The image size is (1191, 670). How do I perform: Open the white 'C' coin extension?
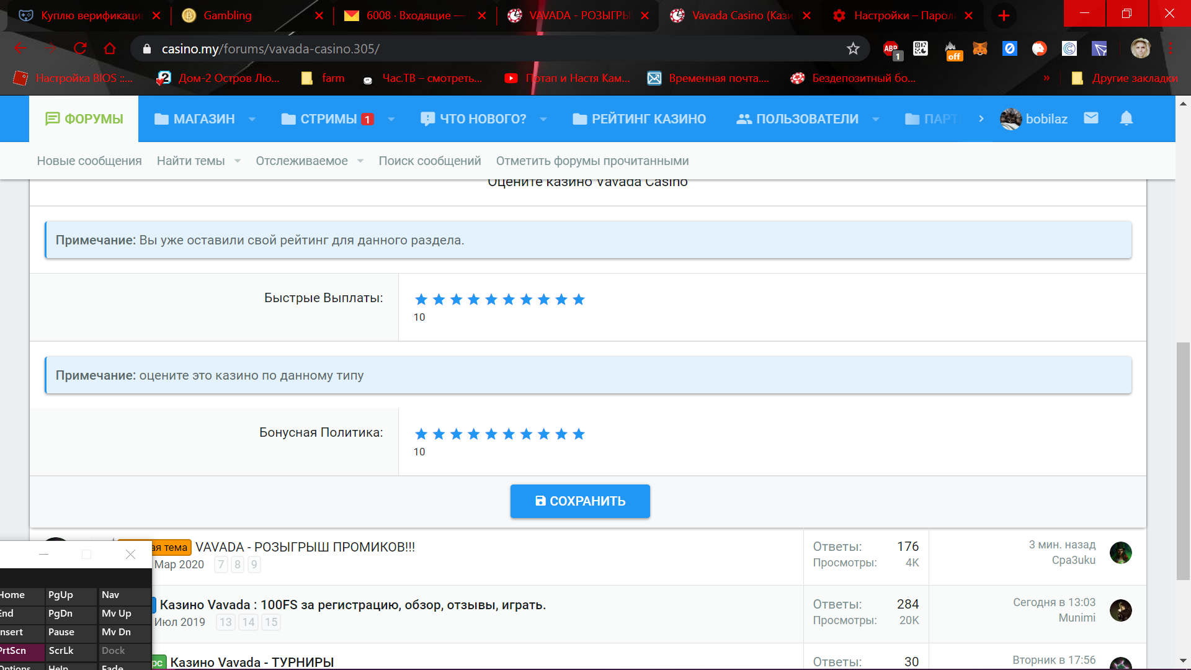(1069, 48)
